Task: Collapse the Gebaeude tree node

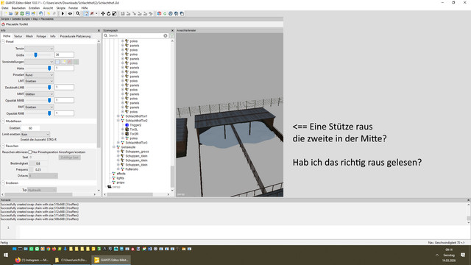Action: (114, 147)
